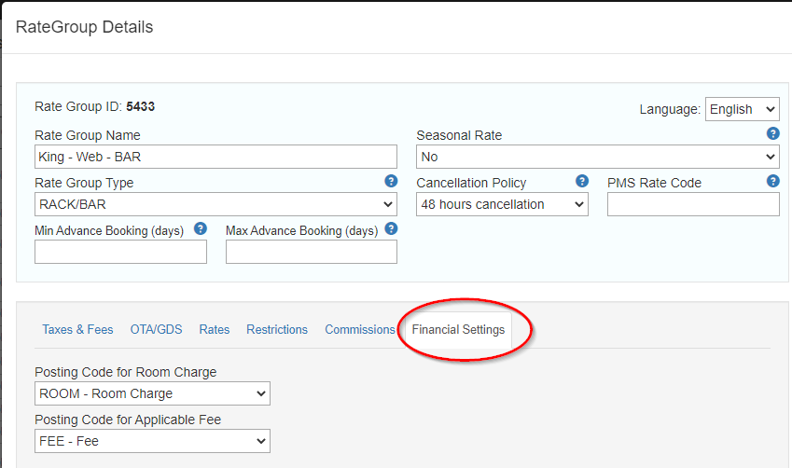Open the Rate Group Type dropdown
The image size is (792, 468).
point(215,204)
